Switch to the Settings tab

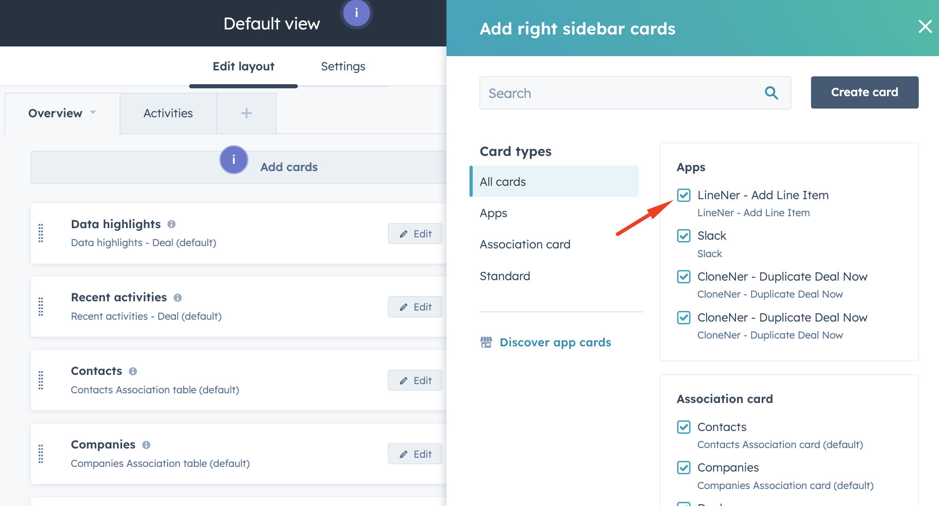343,66
